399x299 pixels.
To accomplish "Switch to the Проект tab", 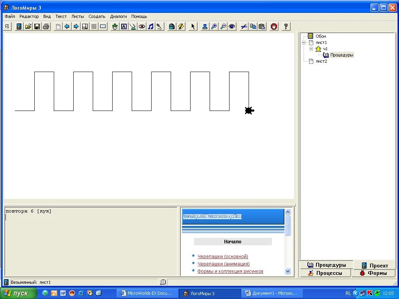I will (x=375, y=266).
